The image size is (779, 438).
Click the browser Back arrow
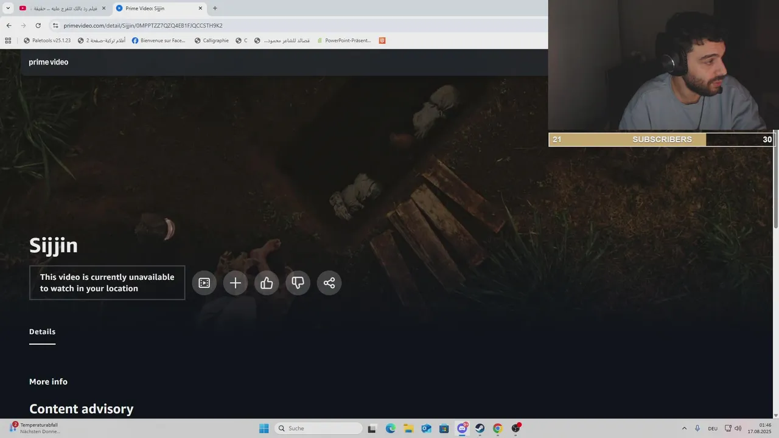pyautogui.click(x=9, y=26)
